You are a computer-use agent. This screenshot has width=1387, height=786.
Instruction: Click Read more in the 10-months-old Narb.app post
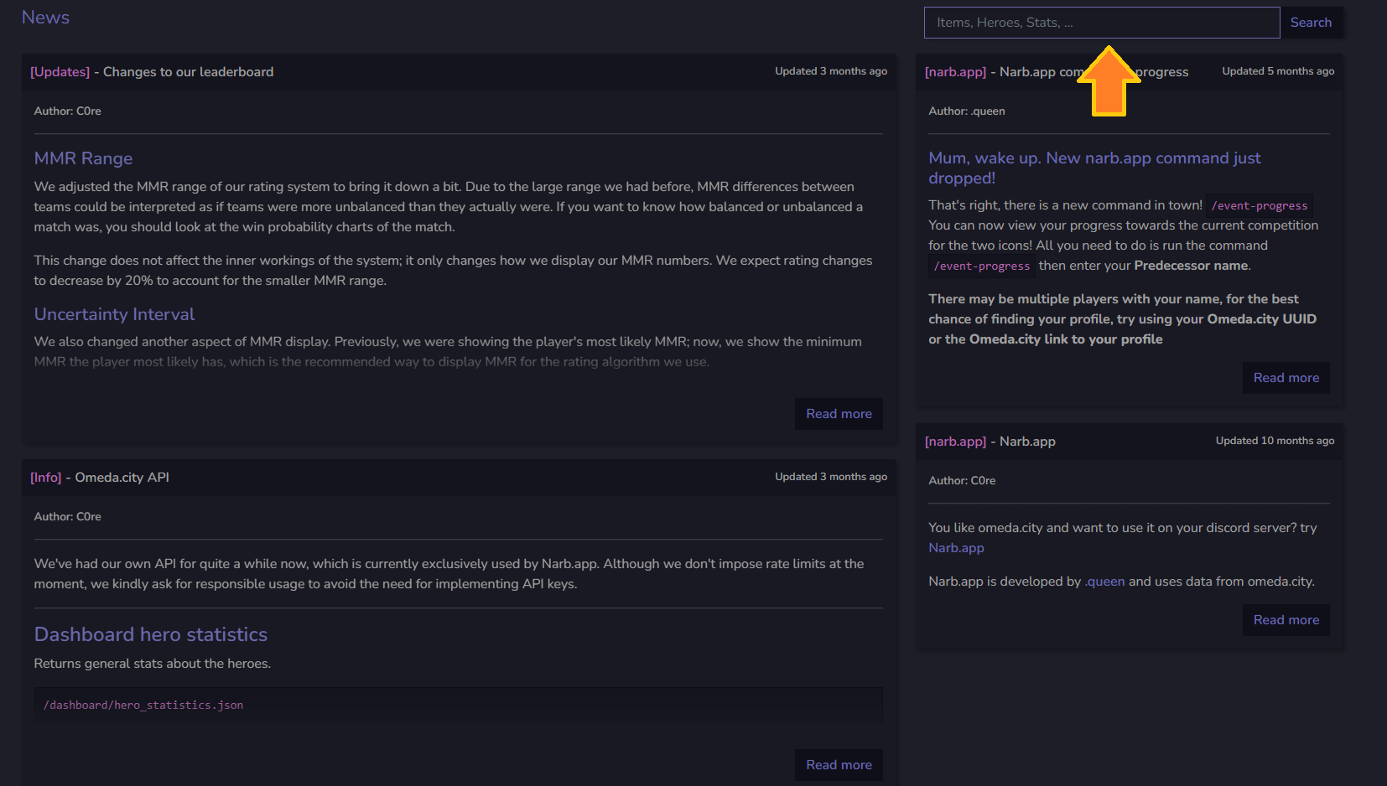(x=1286, y=620)
